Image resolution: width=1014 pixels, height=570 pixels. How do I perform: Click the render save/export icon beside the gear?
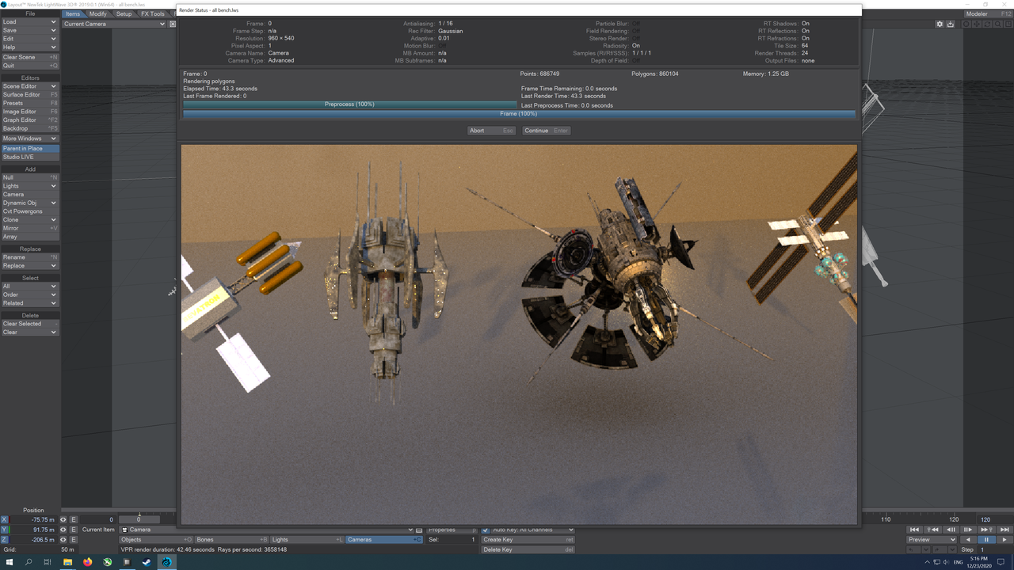tap(950, 24)
